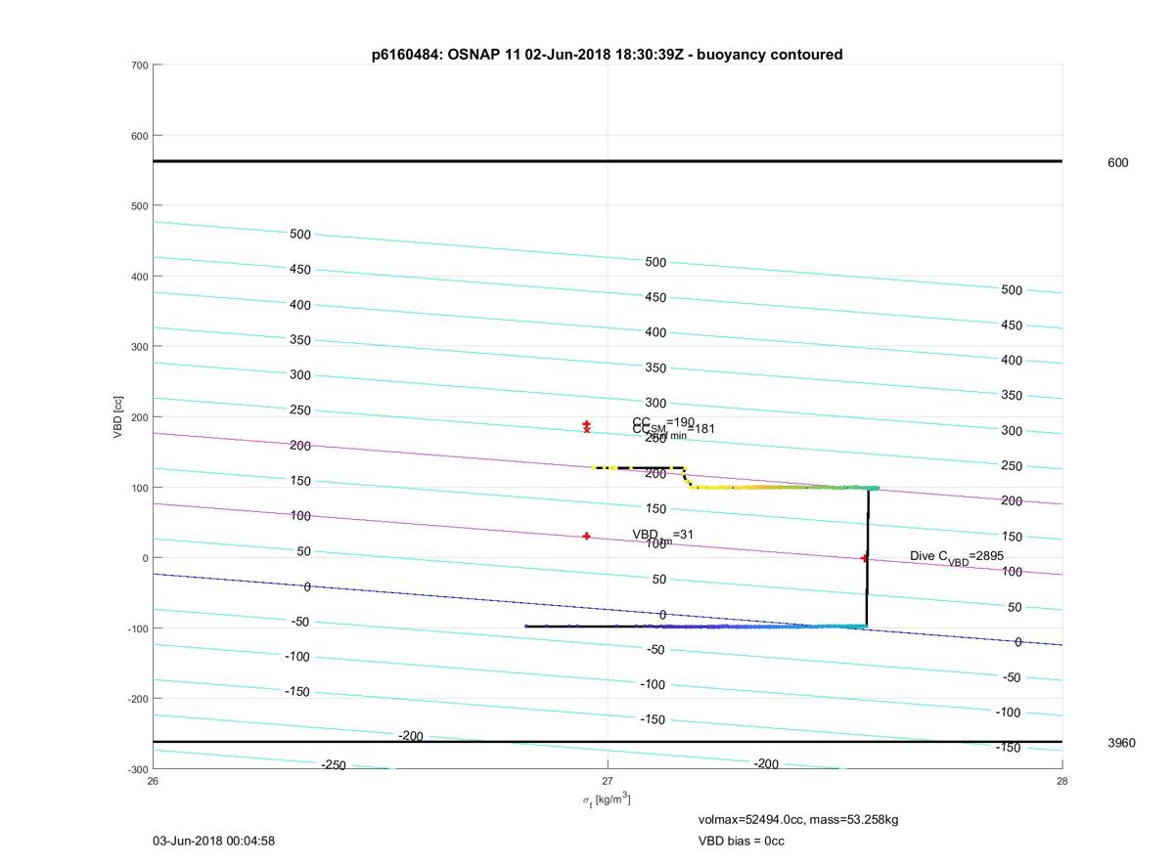Click the red marker beside 'Dive C_VBD=2895'
The width and height of the screenshot is (1174, 865).
(x=864, y=558)
